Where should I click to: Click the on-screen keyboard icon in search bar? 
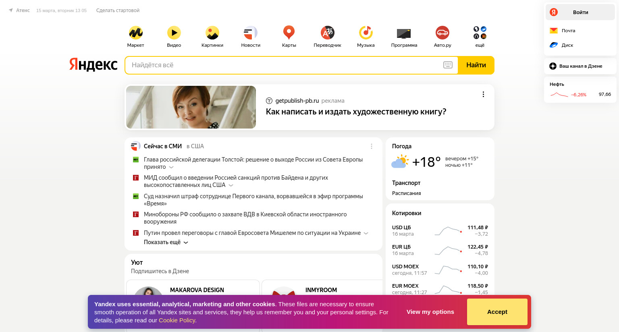click(448, 65)
